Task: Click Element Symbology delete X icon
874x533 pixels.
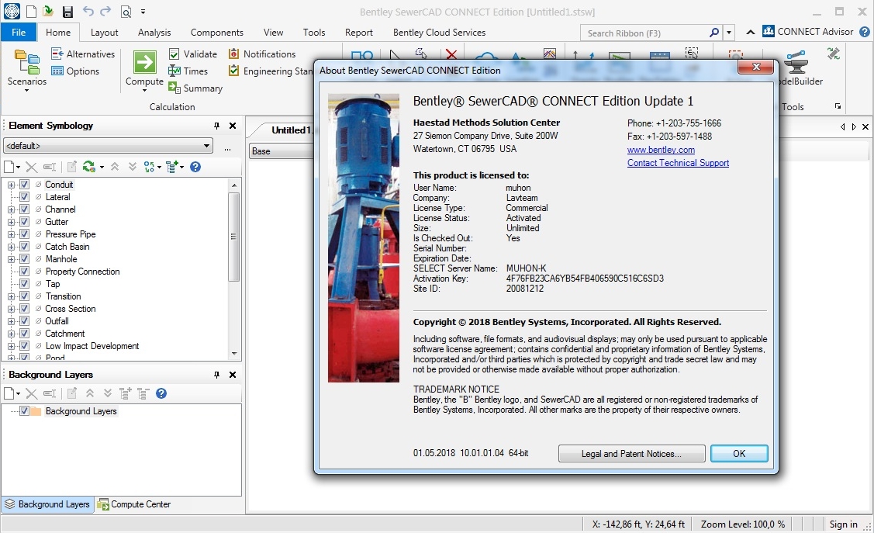Action: click(x=32, y=167)
